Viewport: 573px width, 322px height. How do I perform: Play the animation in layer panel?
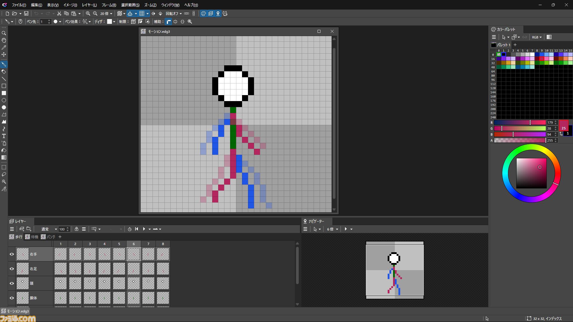click(144, 229)
